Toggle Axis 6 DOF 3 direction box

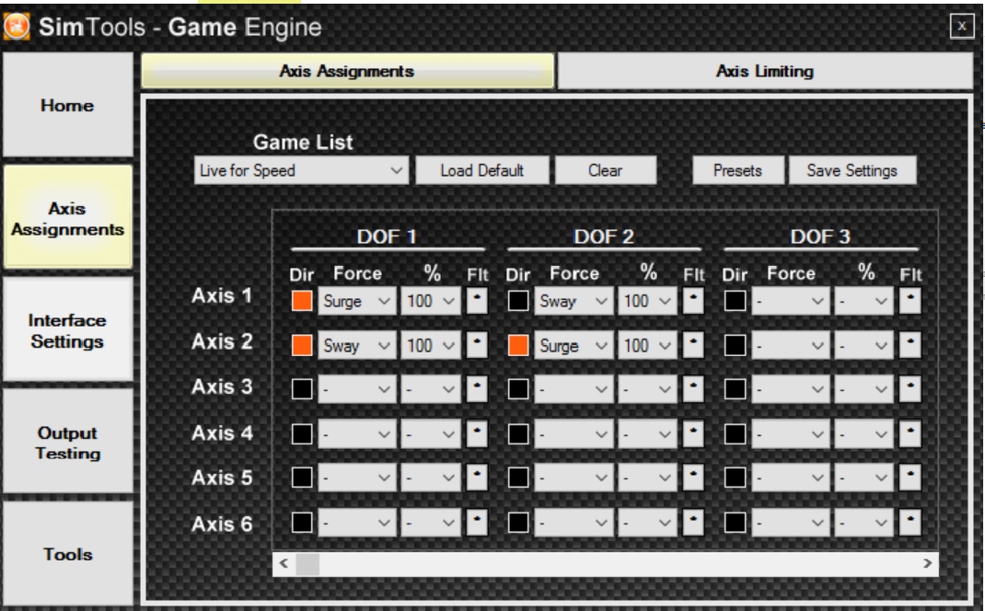coord(735,522)
